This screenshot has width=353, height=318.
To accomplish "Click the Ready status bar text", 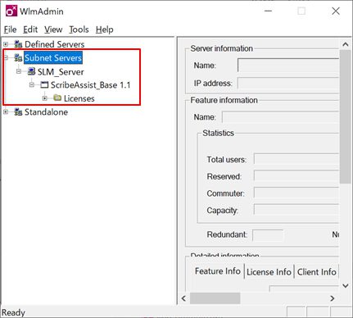I will (x=13, y=312).
